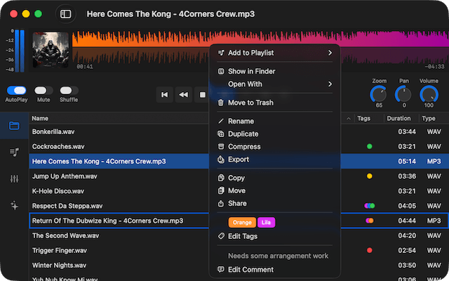
Task: Click the Volume knob
Action: click(x=429, y=94)
